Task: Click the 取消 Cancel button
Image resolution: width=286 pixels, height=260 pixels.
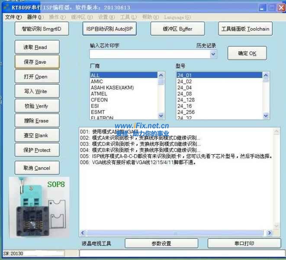Action: coord(37,168)
